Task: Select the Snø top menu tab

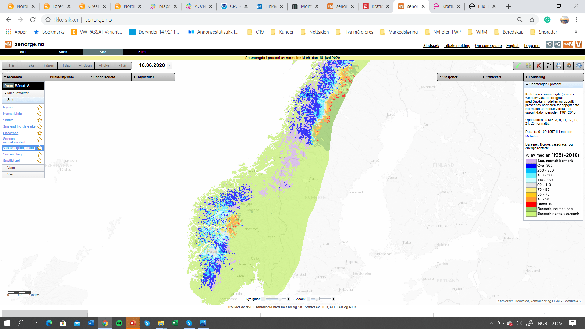Action: (x=103, y=52)
